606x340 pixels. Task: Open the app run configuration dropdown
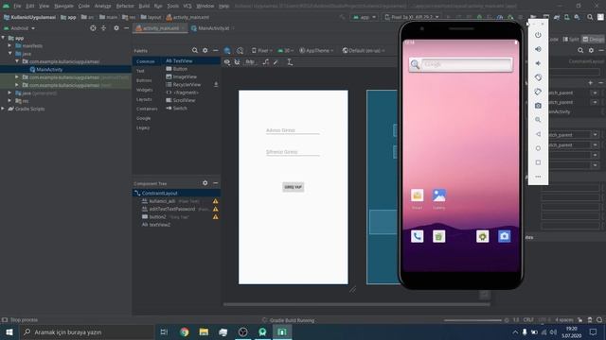click(x=365, y=17)
